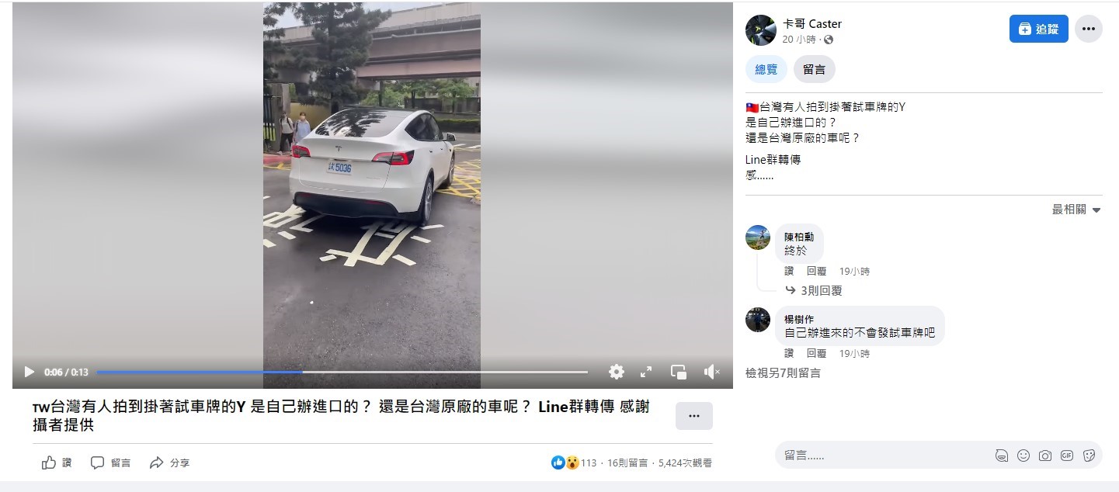Follow 卡哥 Caster with the 追蹤 button
Image resolution: width=1119 pixels, height=492 pixels.
point(1039,29)
